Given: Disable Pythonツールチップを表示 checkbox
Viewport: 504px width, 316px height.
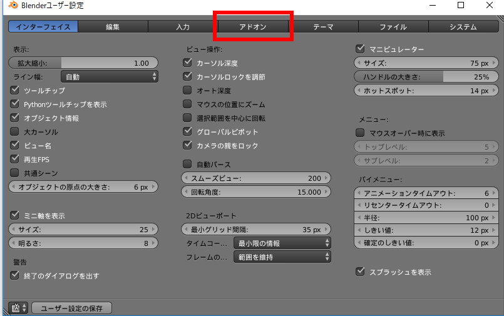Looking at the screenshot, I should coord(14,104).
